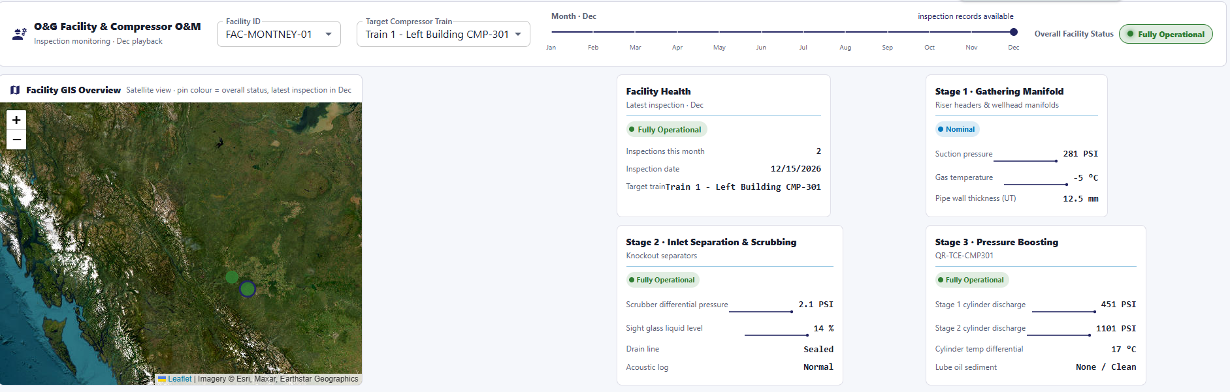This screenshot has width=1230, height=392.
Task: Click the gas temperature value -5 °C
Action: pyautogui.click(x=1086, y=177)
